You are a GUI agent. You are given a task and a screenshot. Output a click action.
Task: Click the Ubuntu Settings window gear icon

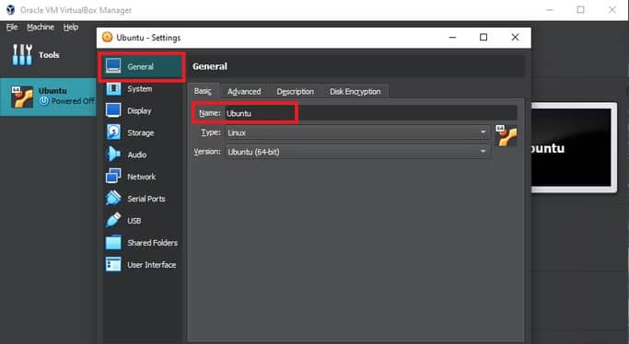point(107,37)
